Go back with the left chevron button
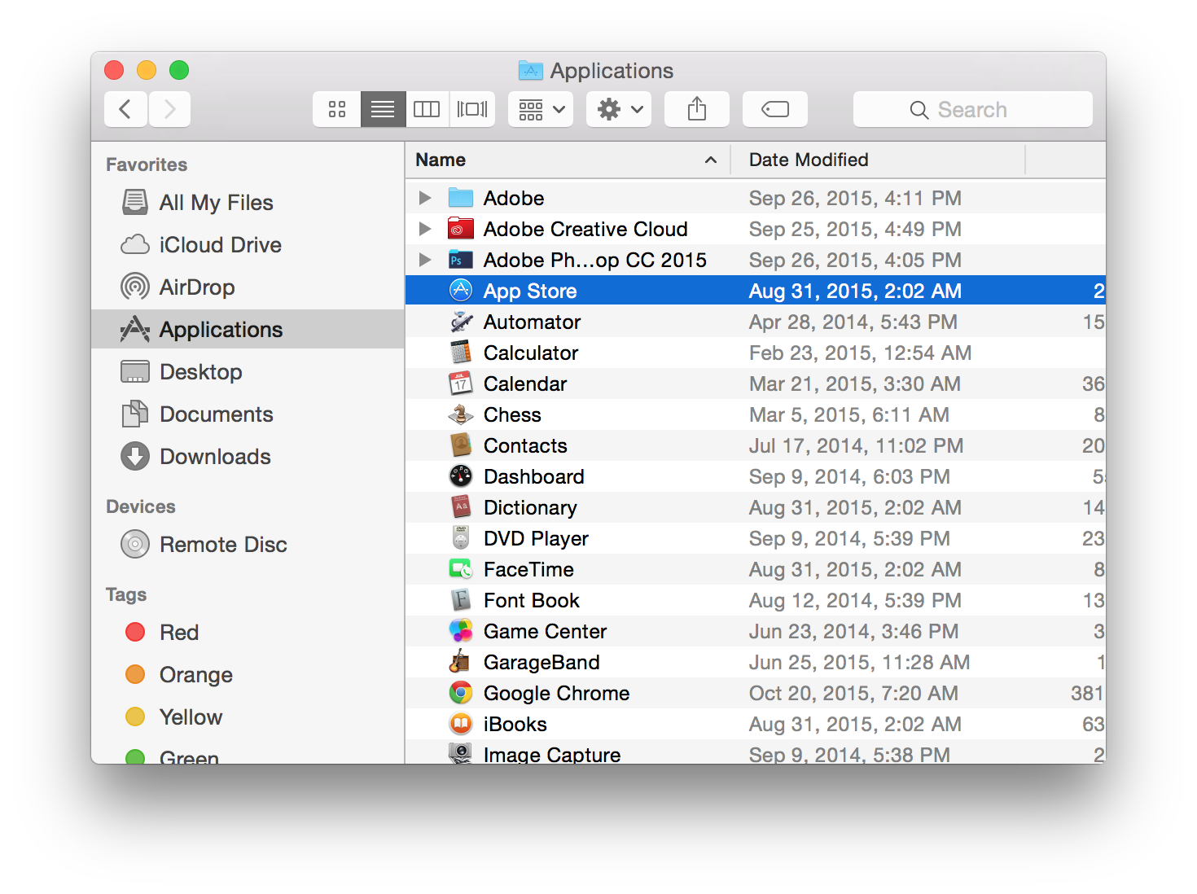1197x894 pixels. click(125, 109)
